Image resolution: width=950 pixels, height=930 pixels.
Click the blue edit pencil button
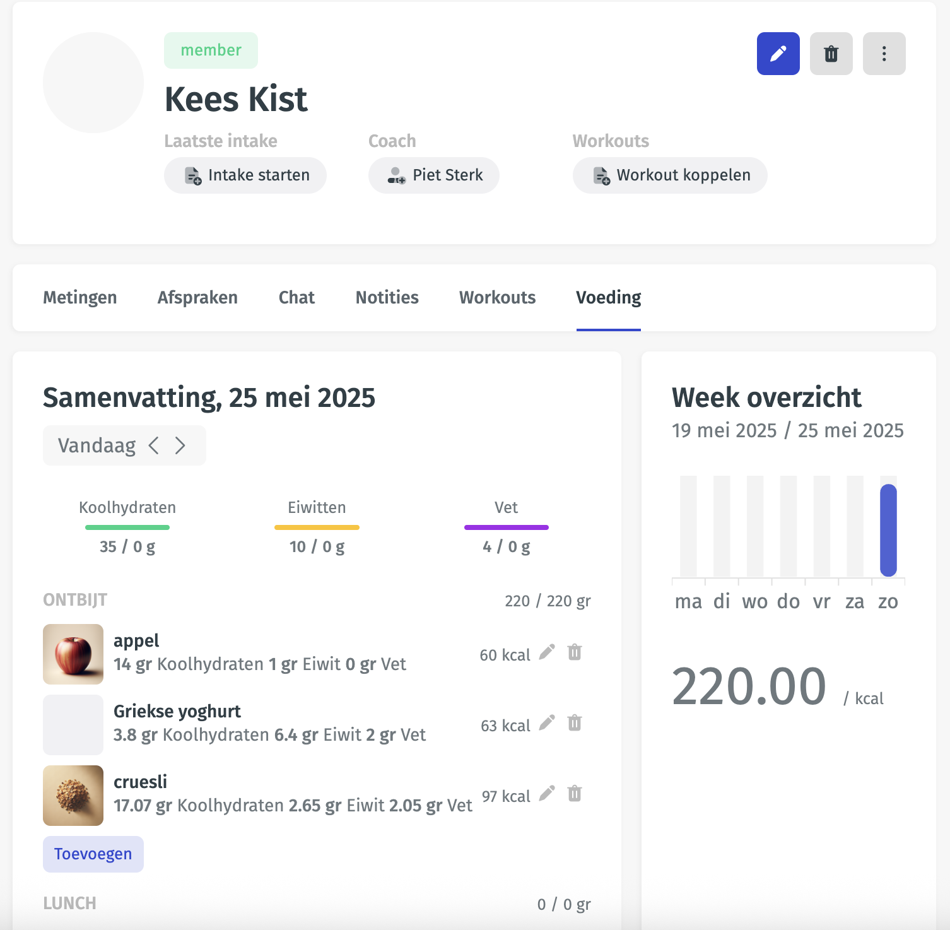(x=778, y=54)
